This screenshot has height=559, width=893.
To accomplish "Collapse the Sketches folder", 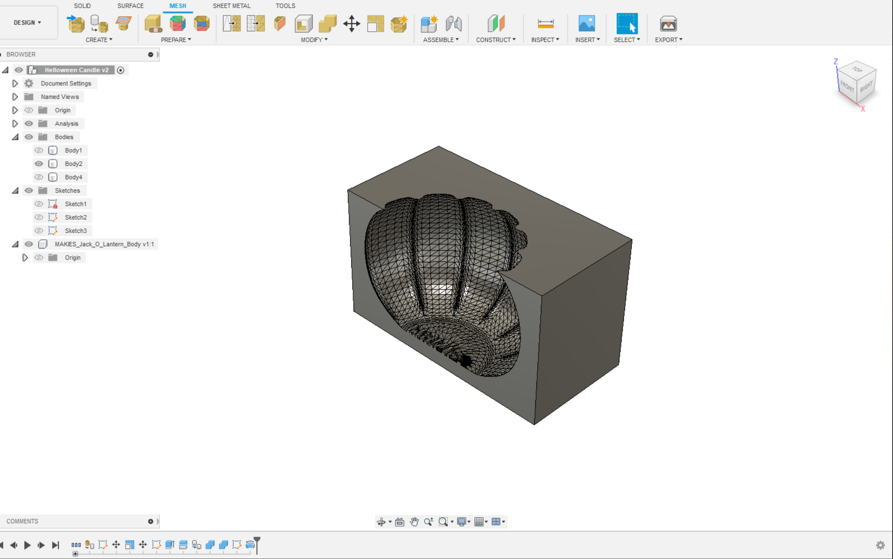I will point(15,190).
